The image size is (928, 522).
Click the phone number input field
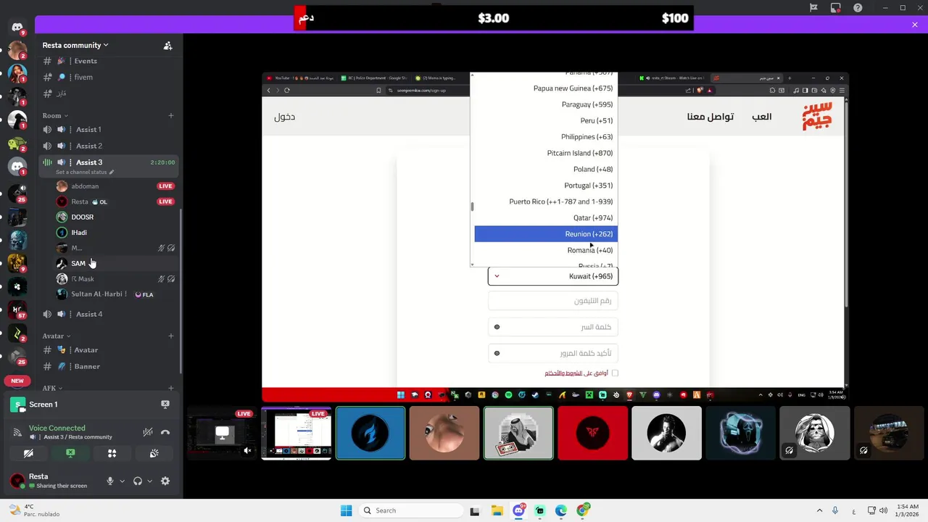553,301
